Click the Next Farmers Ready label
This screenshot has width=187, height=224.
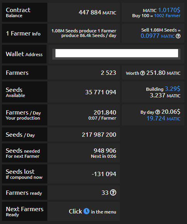24,212
